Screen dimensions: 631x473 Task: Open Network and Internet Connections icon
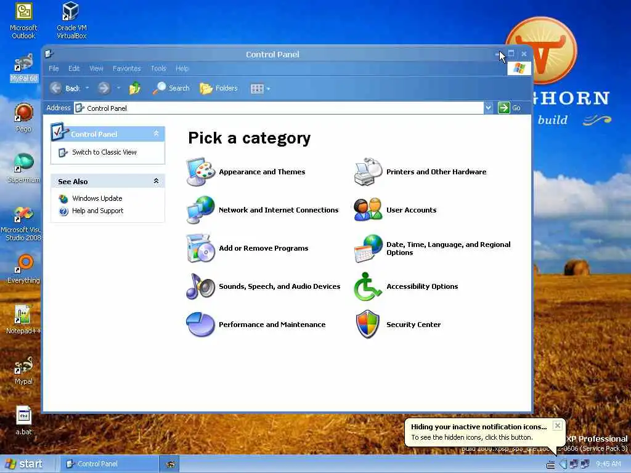coord(201,210)
